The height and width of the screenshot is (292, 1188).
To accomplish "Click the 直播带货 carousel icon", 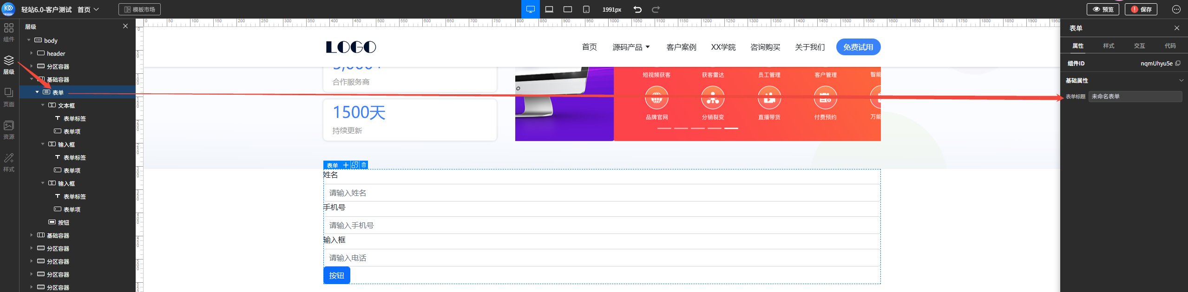I will pos(769,98).
